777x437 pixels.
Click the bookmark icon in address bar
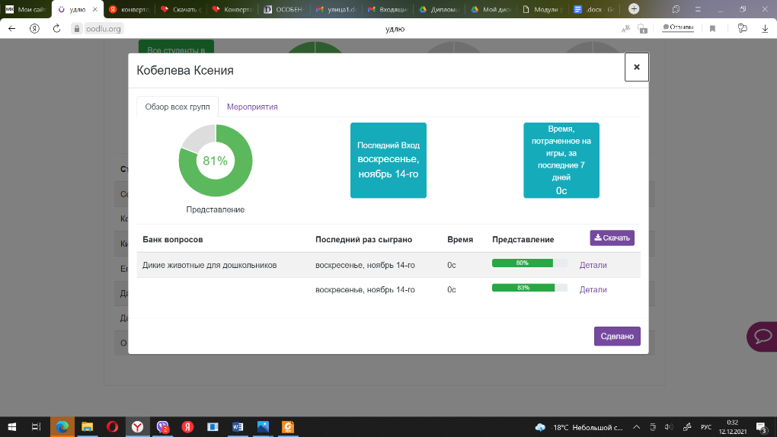tap(713, 28)
